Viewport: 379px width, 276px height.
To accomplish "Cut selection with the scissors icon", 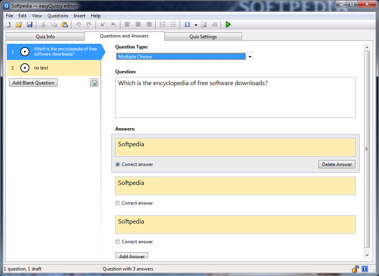I will pyautogui.click(x=43, y=24).
